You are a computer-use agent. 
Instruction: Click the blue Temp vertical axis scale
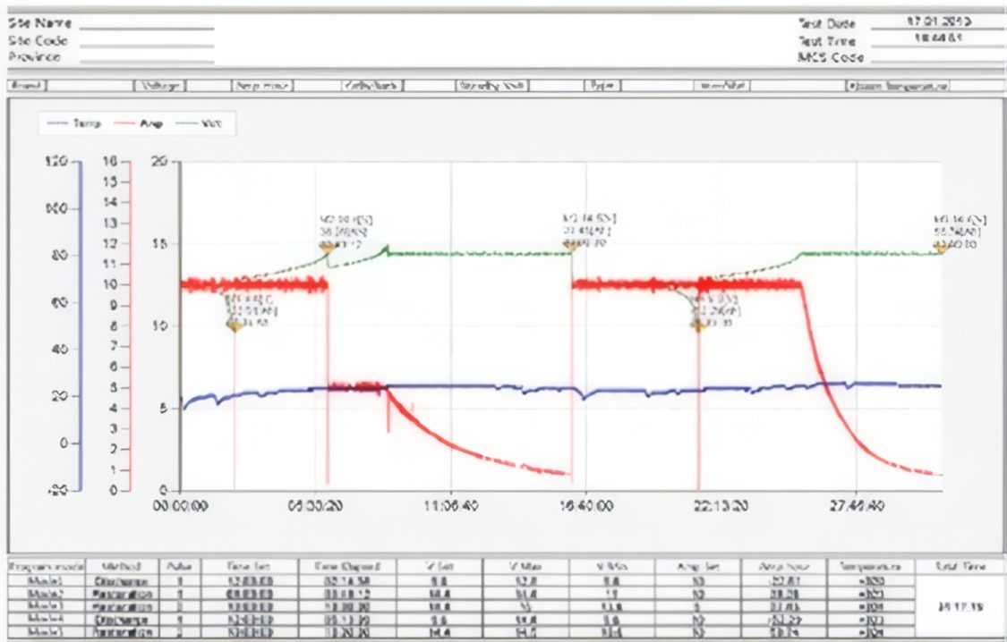coord(81,326)
